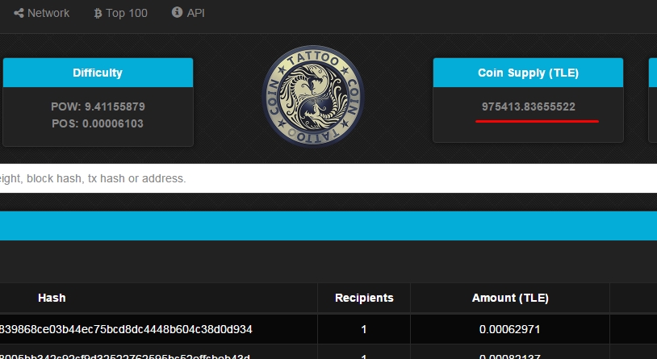Click the search field for block hash or address
Image resolution: width=657 pixels, height=359 pixels.
click(328, 178)
